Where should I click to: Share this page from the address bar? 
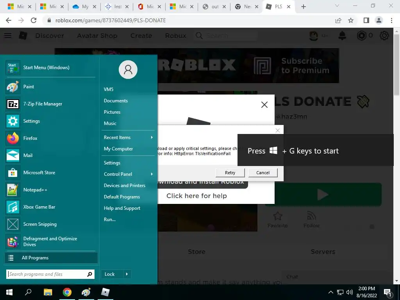click(338, 20)
